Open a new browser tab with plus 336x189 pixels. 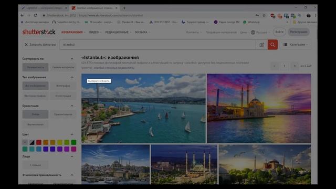tap(124, 8)
